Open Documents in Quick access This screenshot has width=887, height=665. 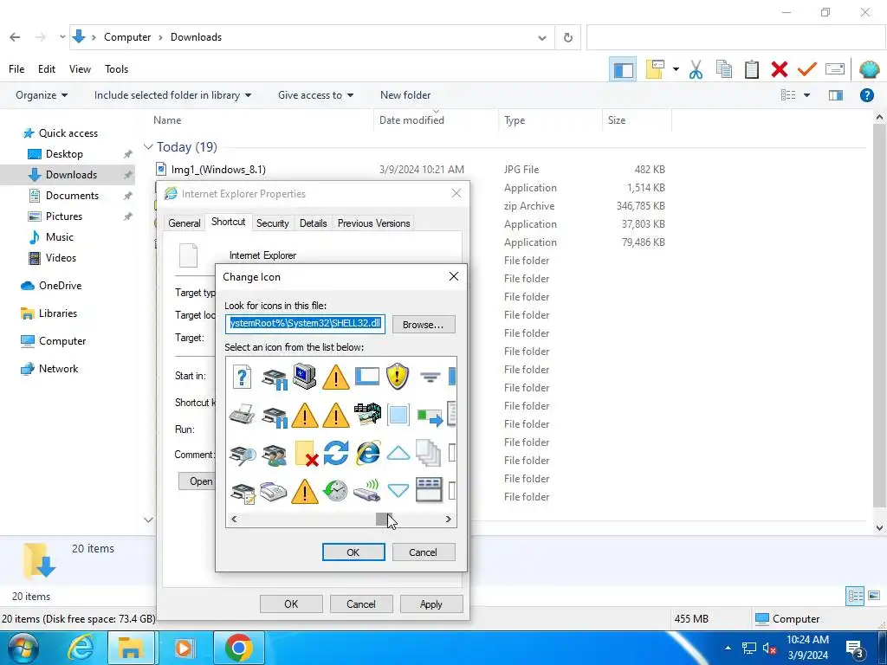[x=72, y=195]
